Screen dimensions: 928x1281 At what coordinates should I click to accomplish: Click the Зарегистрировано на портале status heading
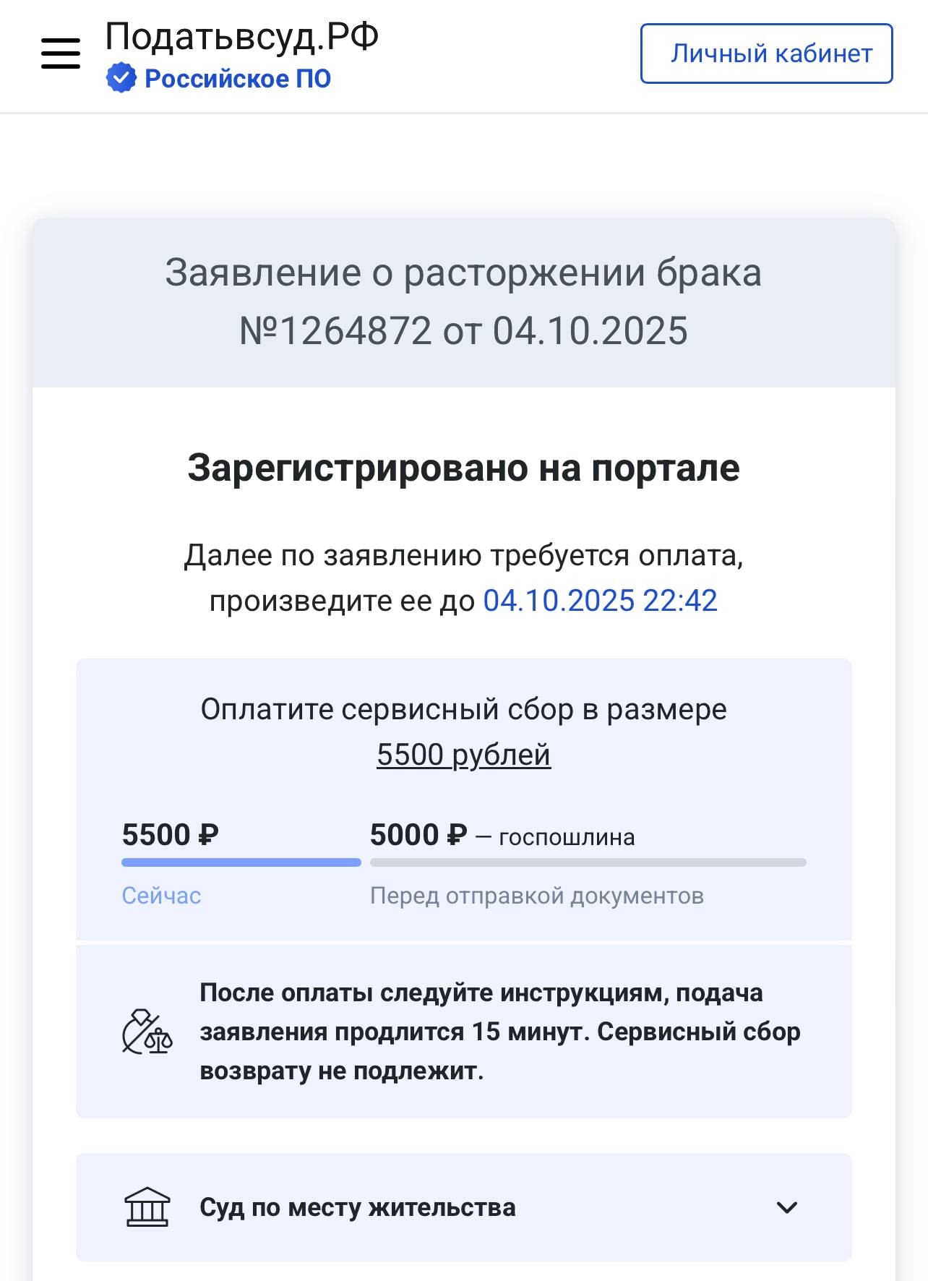[x=463, y=468]
